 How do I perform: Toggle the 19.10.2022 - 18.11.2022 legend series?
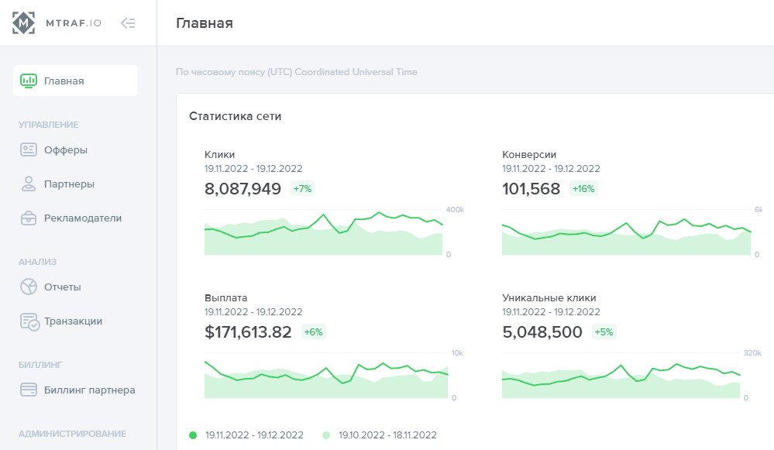[387, 435]
